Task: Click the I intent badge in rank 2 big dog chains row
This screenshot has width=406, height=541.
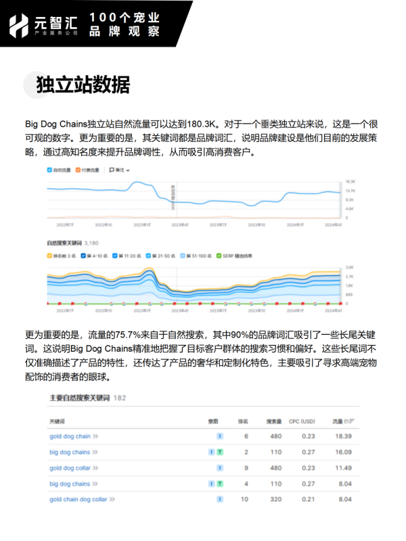Action: pos(211,452)
